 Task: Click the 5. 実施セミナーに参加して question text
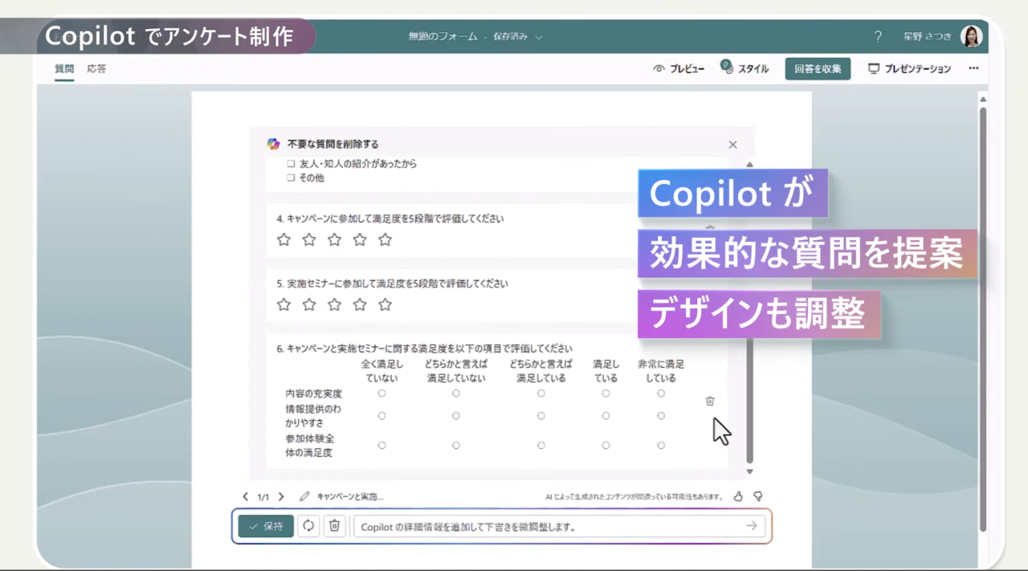[x=392, y=283]
